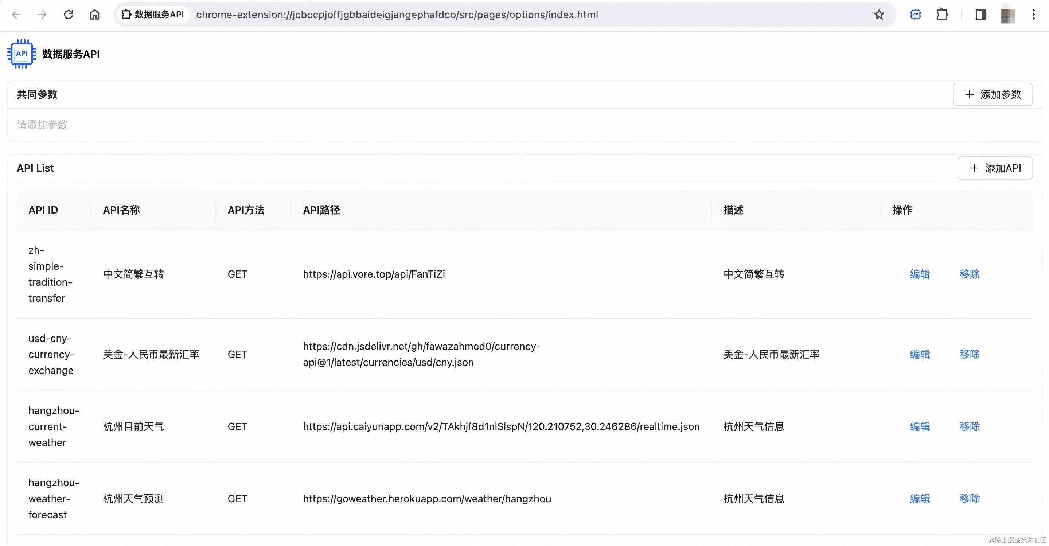Open the 数据服务API extension toolbar icon
The width and height of the screenshot is (1049, 546).
coord(915,15)
